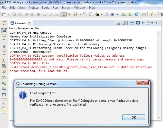Click the CPU Reset icon

[x=85, y=14]
